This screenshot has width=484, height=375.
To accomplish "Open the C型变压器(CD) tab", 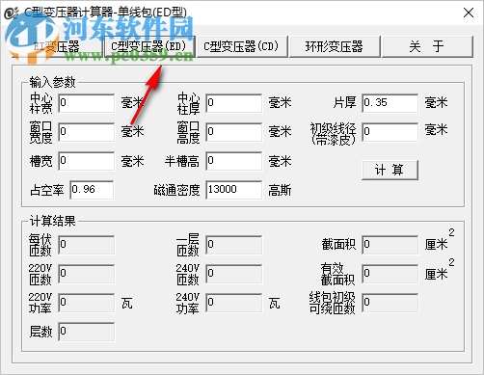I will 242,47.
